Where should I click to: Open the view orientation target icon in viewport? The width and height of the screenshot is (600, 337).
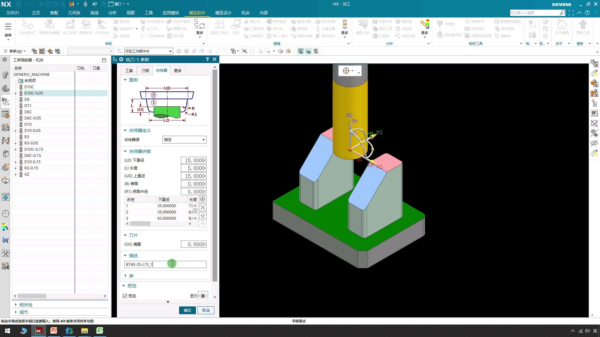[346, 71]
